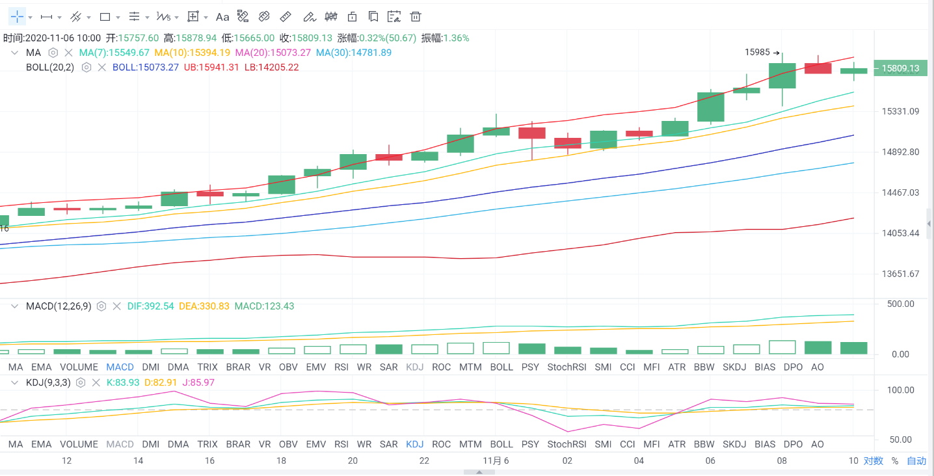934x476 pixels.
Task: Select StochRSI in the KDJ pane row
Action: (567, 444)
